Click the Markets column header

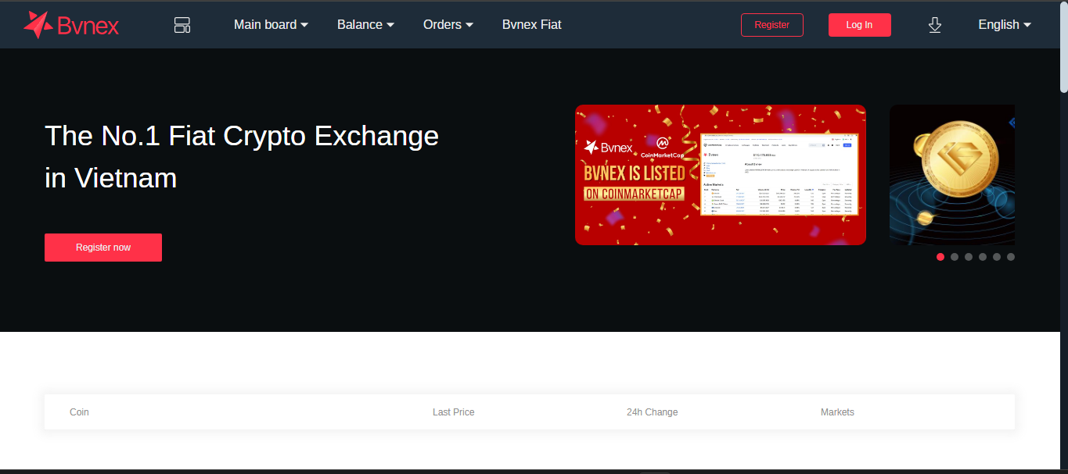pos(837,412)
